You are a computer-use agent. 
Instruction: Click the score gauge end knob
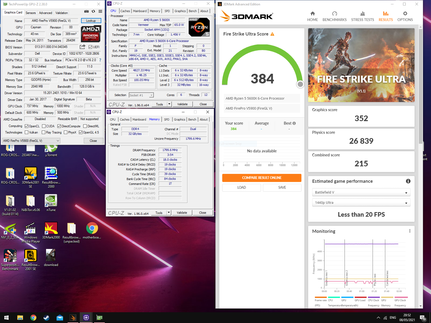(x=300, y=84)
